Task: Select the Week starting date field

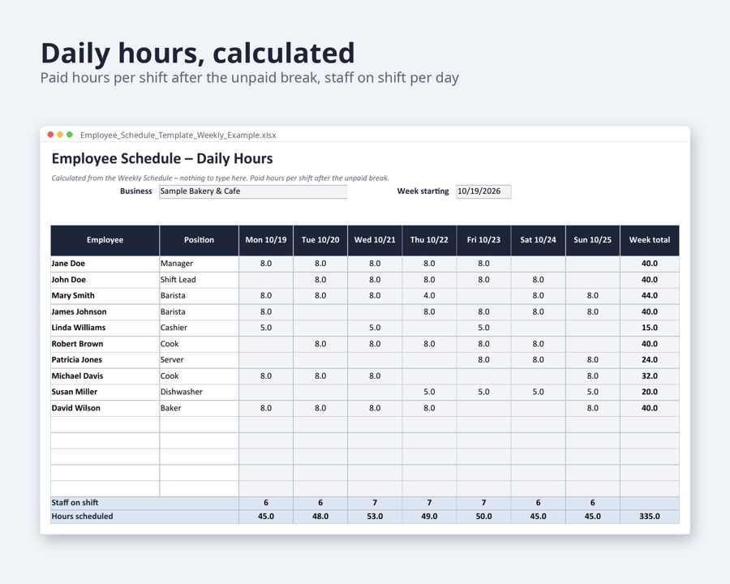Action: click(x=483, y=191)
